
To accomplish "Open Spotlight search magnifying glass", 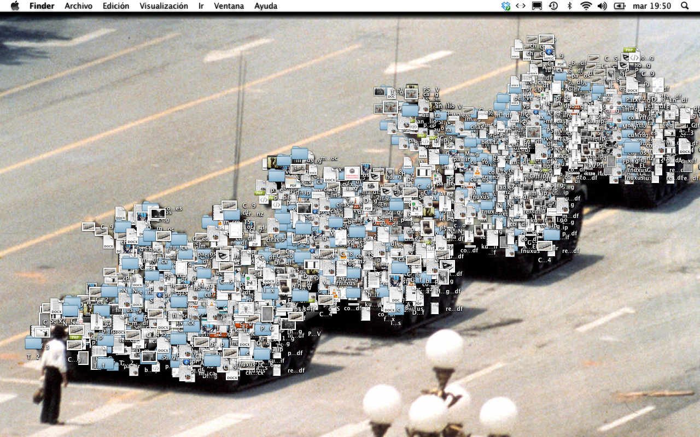I will tap(685, 6).
